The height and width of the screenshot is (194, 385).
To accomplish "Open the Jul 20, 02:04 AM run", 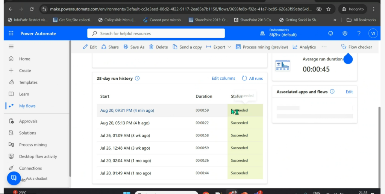I will pyautogui.click(x=126, y=161).
